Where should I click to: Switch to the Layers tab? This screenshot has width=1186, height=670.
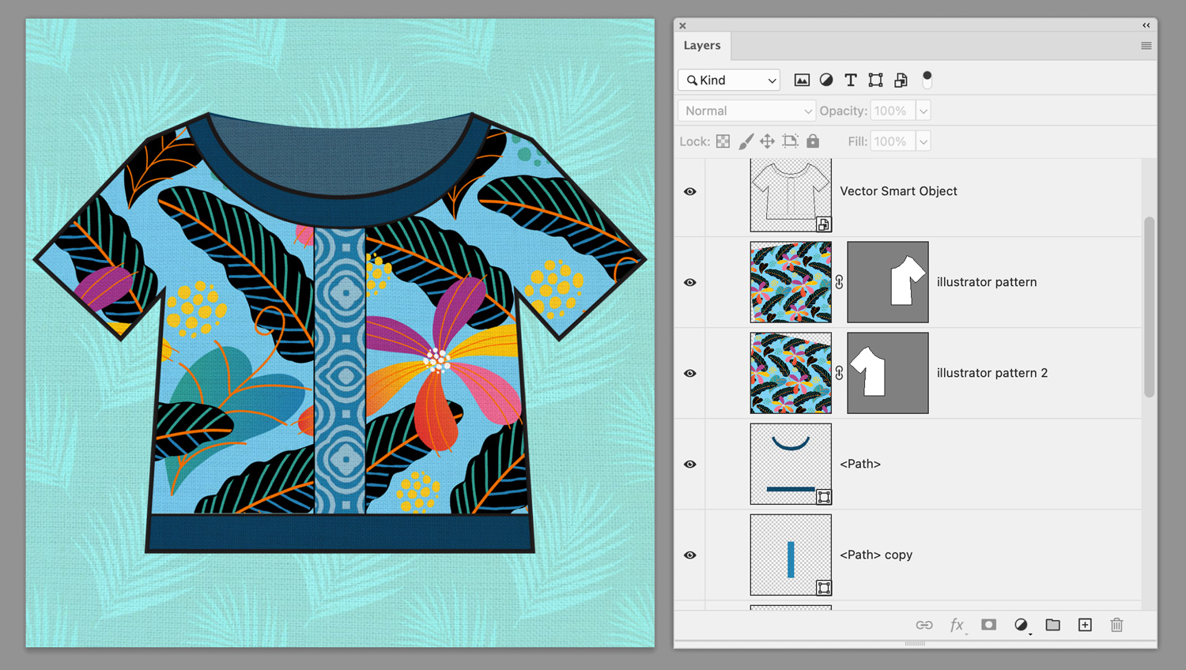click(x=701, y=45)
